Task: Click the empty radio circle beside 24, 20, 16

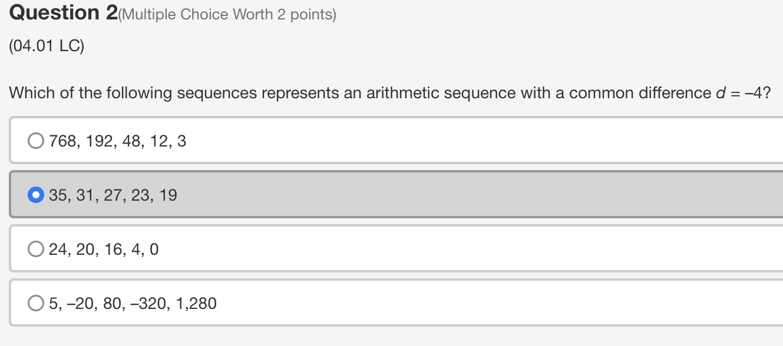Action: [35, 248]
